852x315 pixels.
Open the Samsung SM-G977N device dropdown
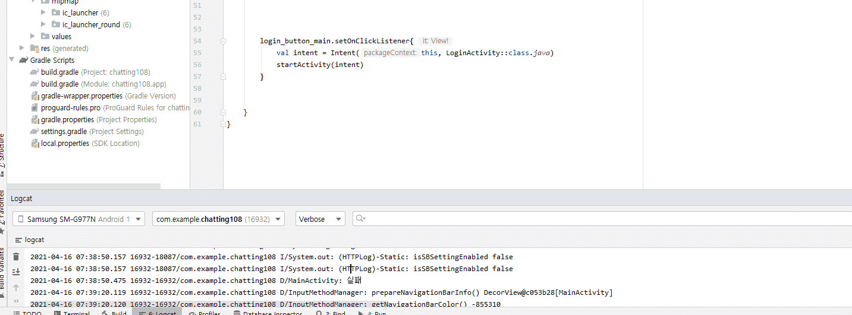pos(78,219)
